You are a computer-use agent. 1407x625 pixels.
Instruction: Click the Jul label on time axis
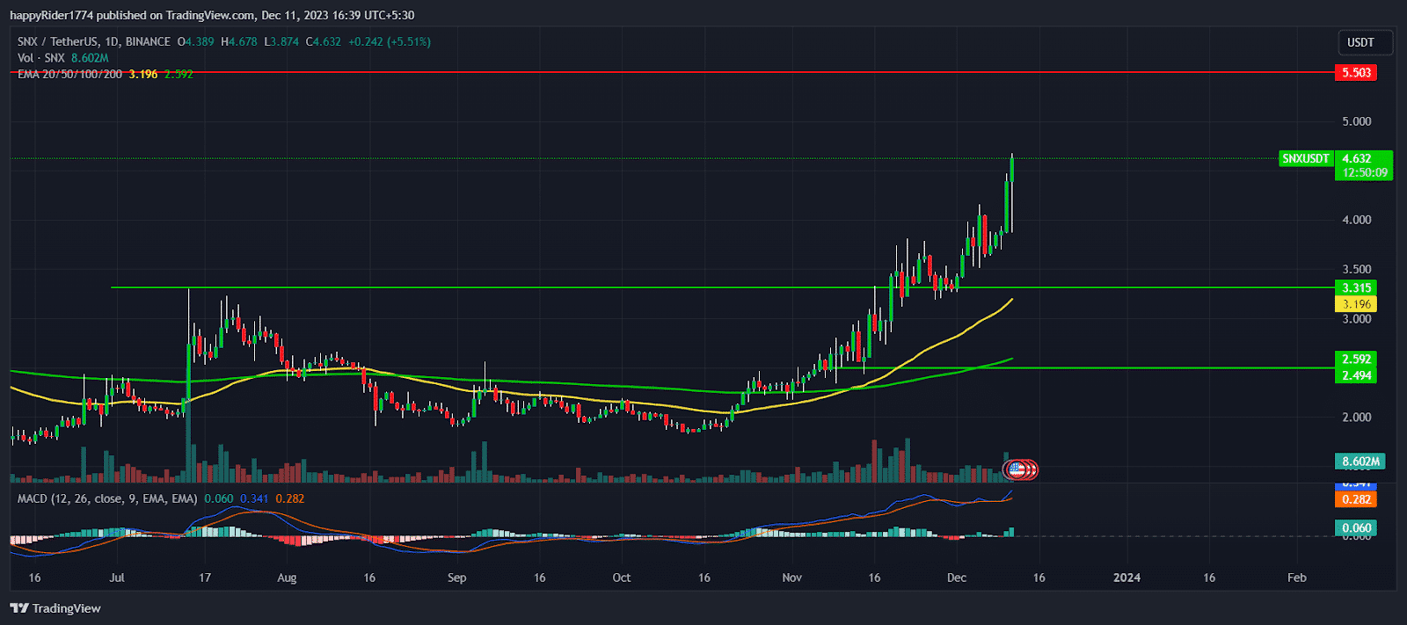point(117,578)
